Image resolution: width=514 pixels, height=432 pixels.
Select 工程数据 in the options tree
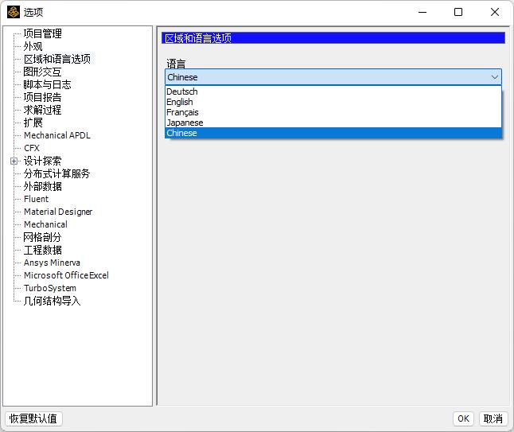click(x=42, y=250)
